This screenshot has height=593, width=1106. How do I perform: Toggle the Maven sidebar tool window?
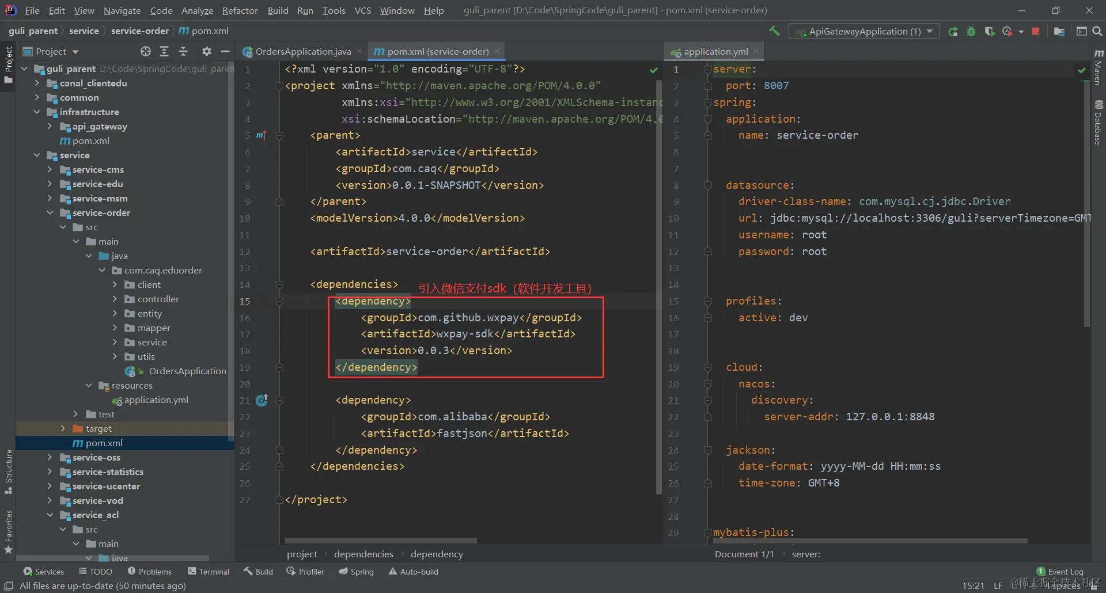point(1099,66)
